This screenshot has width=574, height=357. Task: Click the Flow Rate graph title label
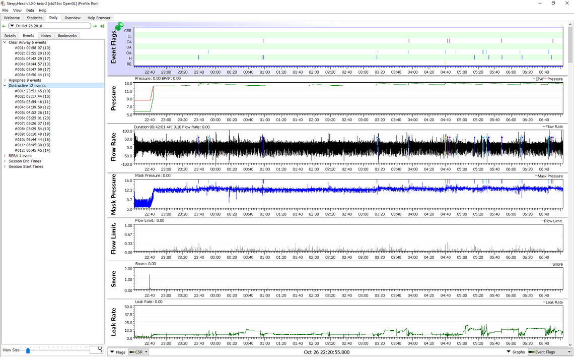coord(113,147)
